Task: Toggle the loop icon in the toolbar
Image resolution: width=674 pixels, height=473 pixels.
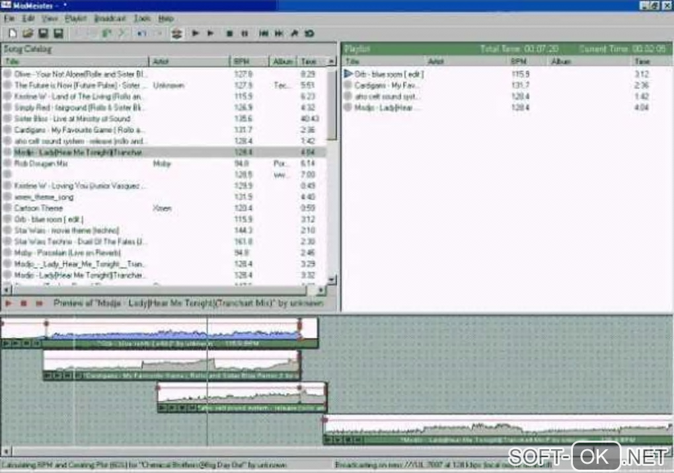Action: pyautogui.click(x=309, y=34)
